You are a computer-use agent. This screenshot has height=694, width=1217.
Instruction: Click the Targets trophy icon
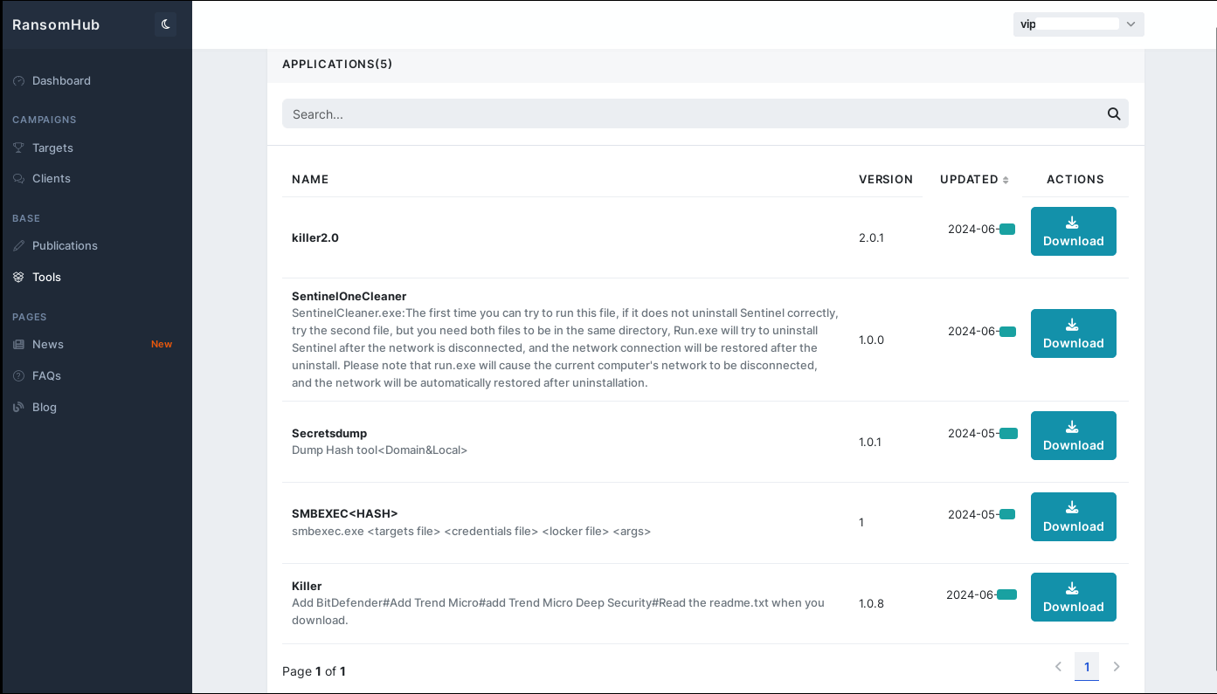click(x=18, y=148)
